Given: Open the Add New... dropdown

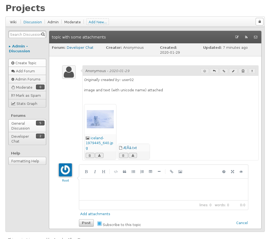Looking at the screenshot, I should [98, 22].
